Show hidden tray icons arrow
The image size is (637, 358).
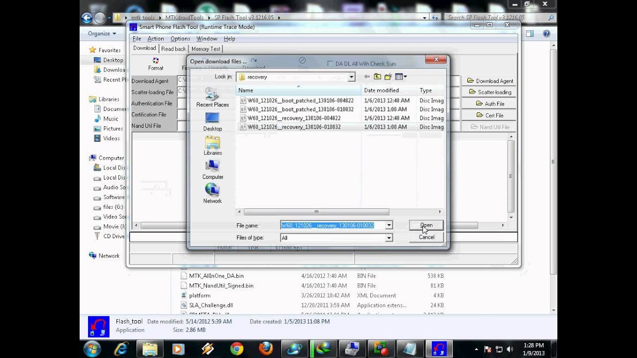[476, 349]
